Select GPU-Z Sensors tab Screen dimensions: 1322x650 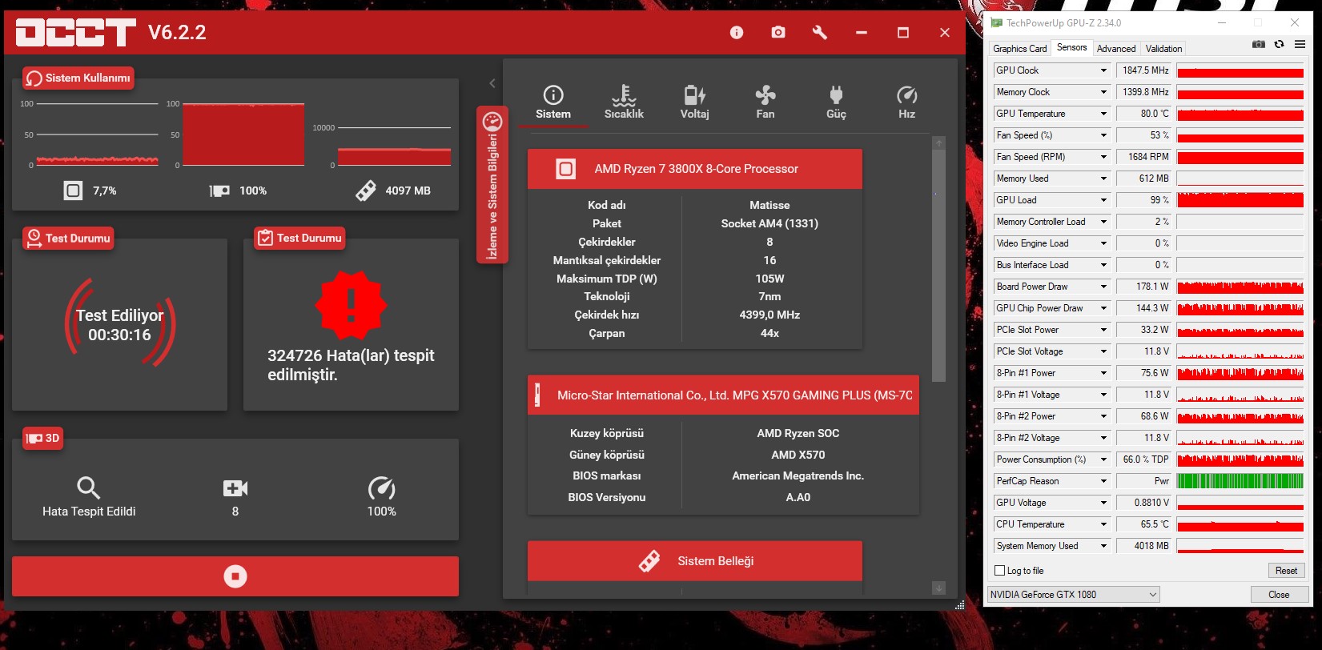(1071, 48)
